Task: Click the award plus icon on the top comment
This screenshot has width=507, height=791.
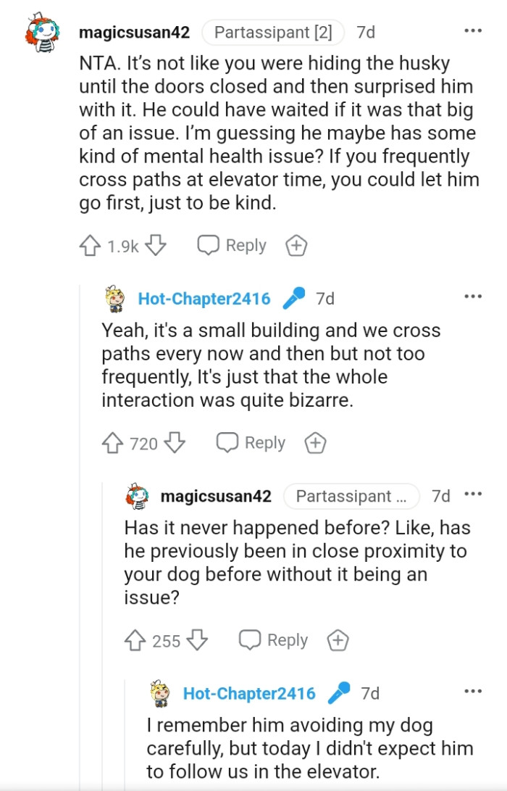Action: click(296, 245)
